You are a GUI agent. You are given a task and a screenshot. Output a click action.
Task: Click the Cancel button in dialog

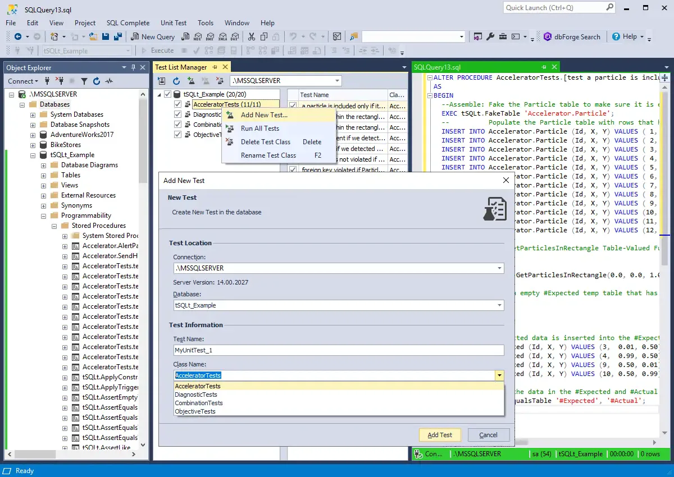488,435
